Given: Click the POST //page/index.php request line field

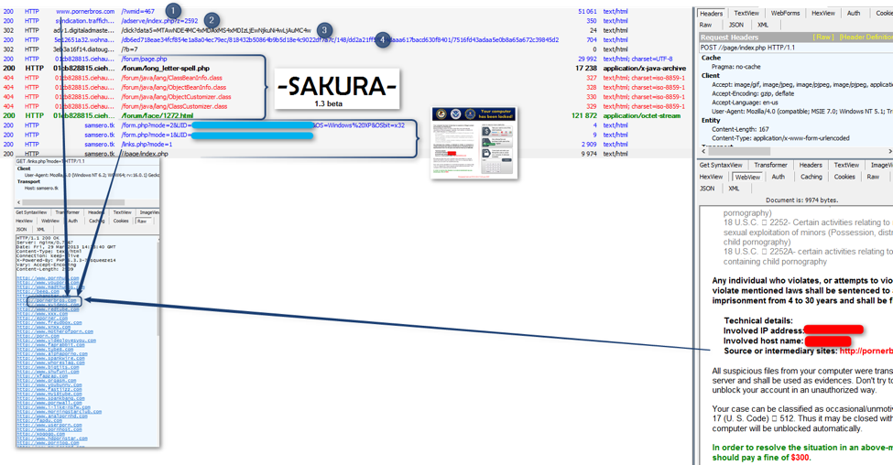Looking at the screenshot, I should tap(796, 48).
